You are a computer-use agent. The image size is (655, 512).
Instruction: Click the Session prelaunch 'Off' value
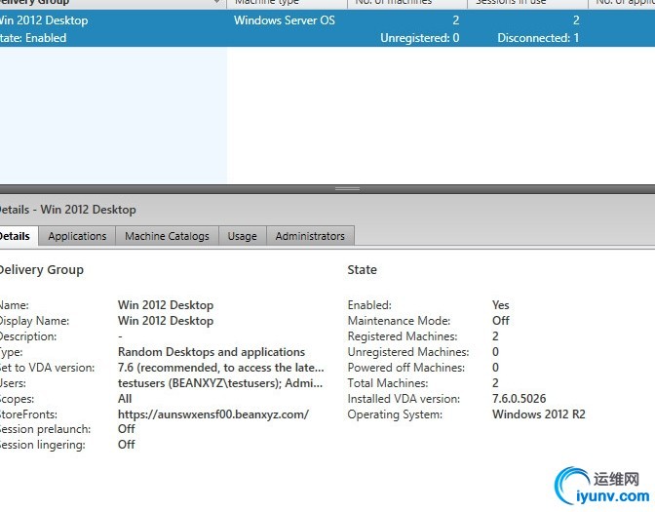[x=126, y=429]
